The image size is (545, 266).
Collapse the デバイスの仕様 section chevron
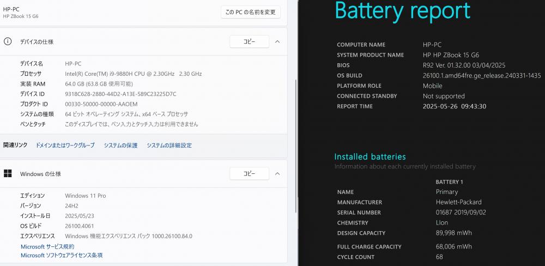point(277,42)
